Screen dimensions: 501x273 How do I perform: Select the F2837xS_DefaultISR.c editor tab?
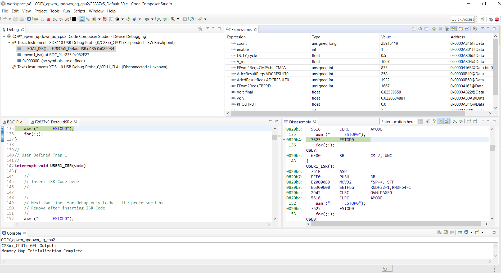pyautogui.click(x=53, y=122)
